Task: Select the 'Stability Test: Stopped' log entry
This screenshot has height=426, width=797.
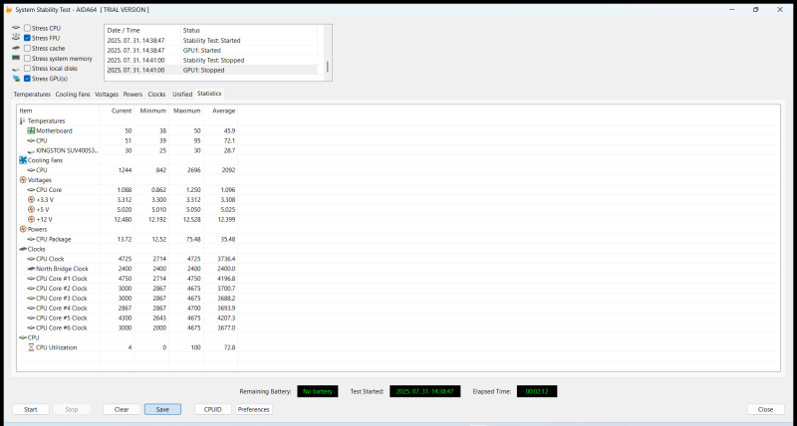Action: tap(213, 61)
